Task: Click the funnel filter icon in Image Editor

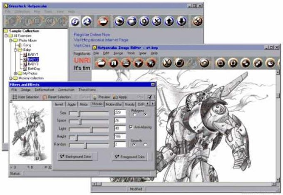Action: [x=139, y=63]
